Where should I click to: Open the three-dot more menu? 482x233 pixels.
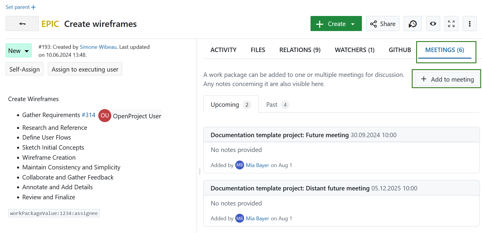(469, 24)
